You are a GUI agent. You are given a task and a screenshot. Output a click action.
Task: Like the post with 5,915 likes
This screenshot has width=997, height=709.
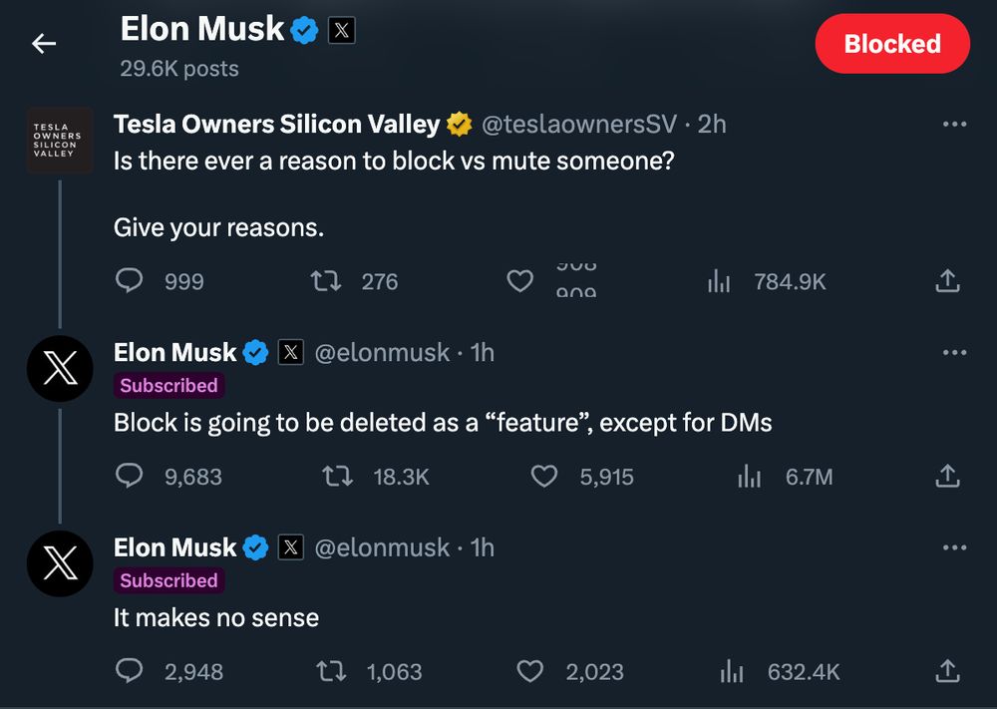543,477
